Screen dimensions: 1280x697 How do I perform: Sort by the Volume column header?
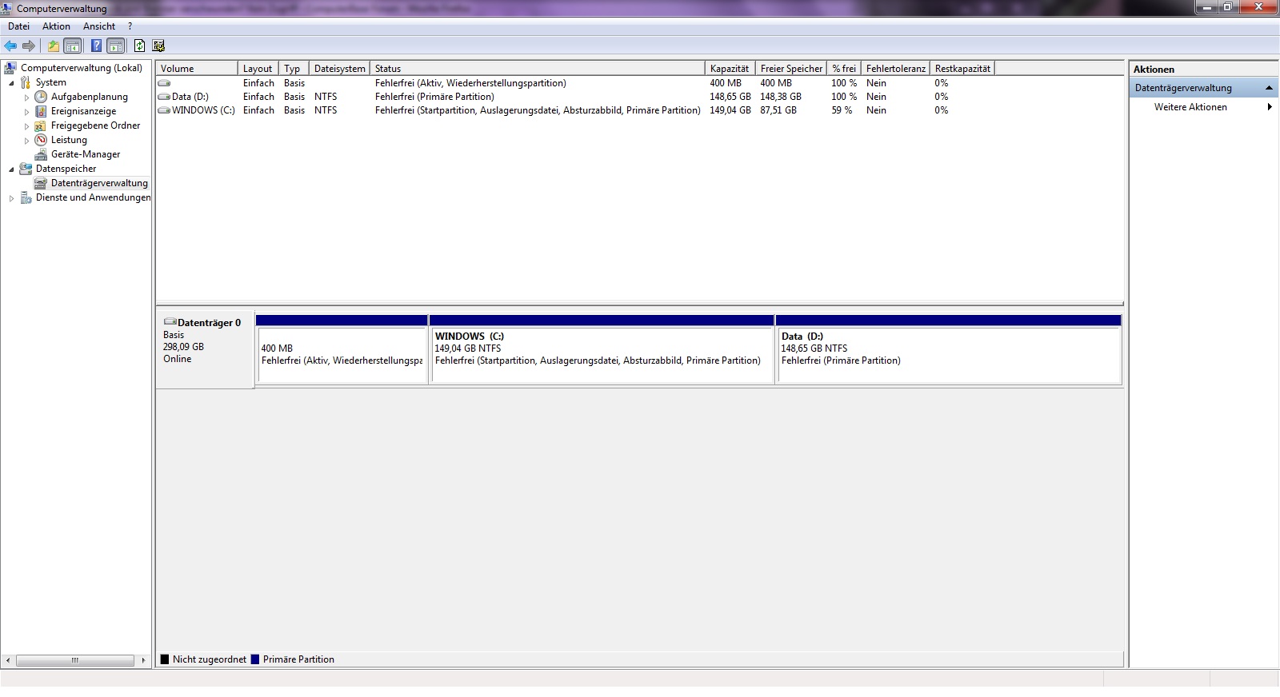(x=197, y=69)
